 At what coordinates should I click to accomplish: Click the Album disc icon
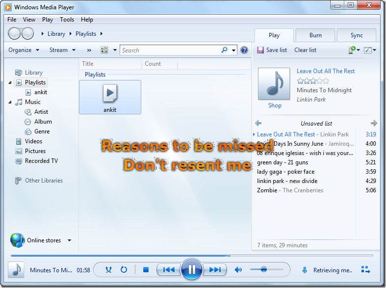[28, 122]
